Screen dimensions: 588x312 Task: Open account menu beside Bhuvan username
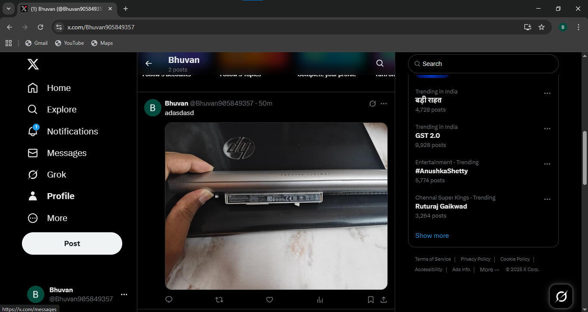click(124, 294)
